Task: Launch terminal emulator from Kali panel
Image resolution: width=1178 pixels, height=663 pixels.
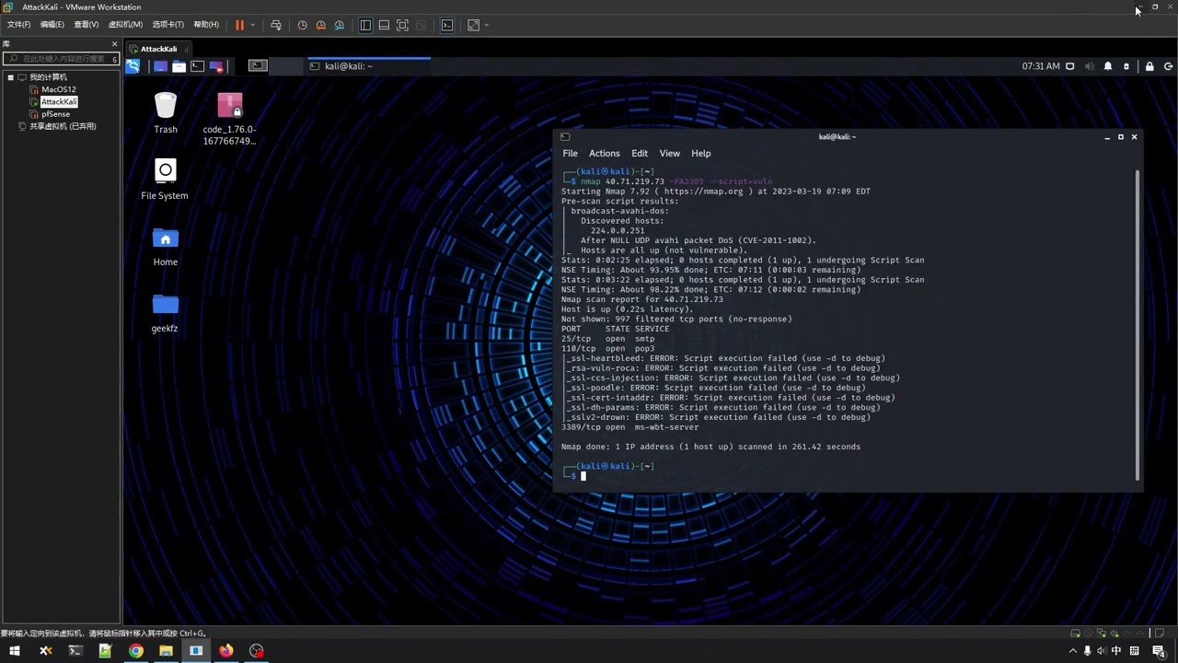Action: 197,66
